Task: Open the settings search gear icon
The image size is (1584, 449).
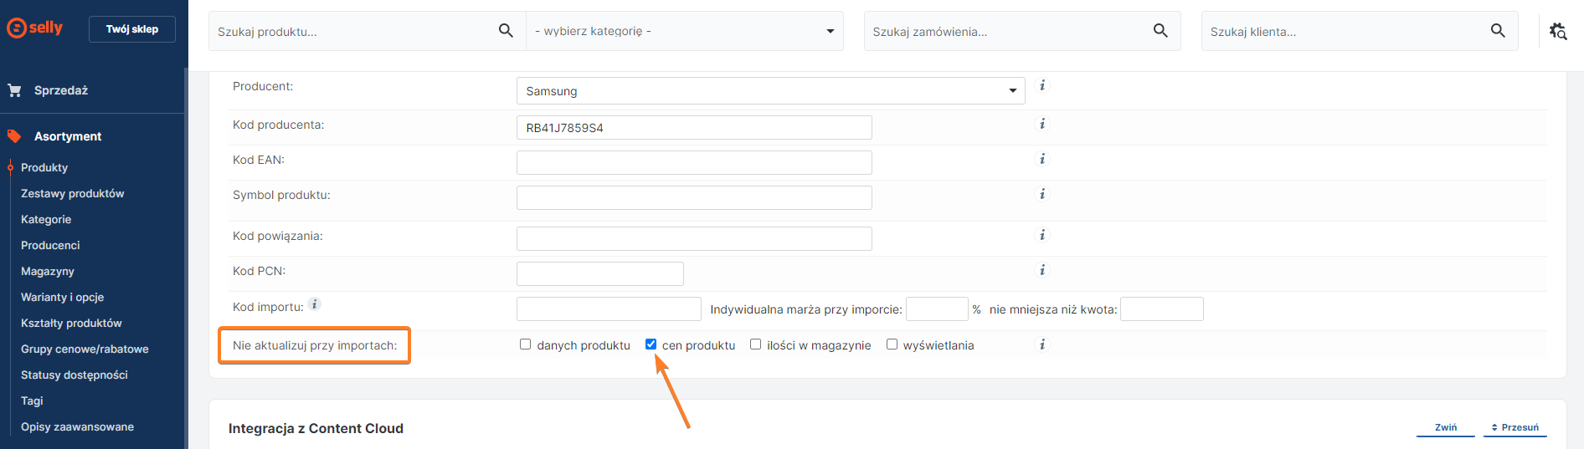Action: click(1557, 31)
